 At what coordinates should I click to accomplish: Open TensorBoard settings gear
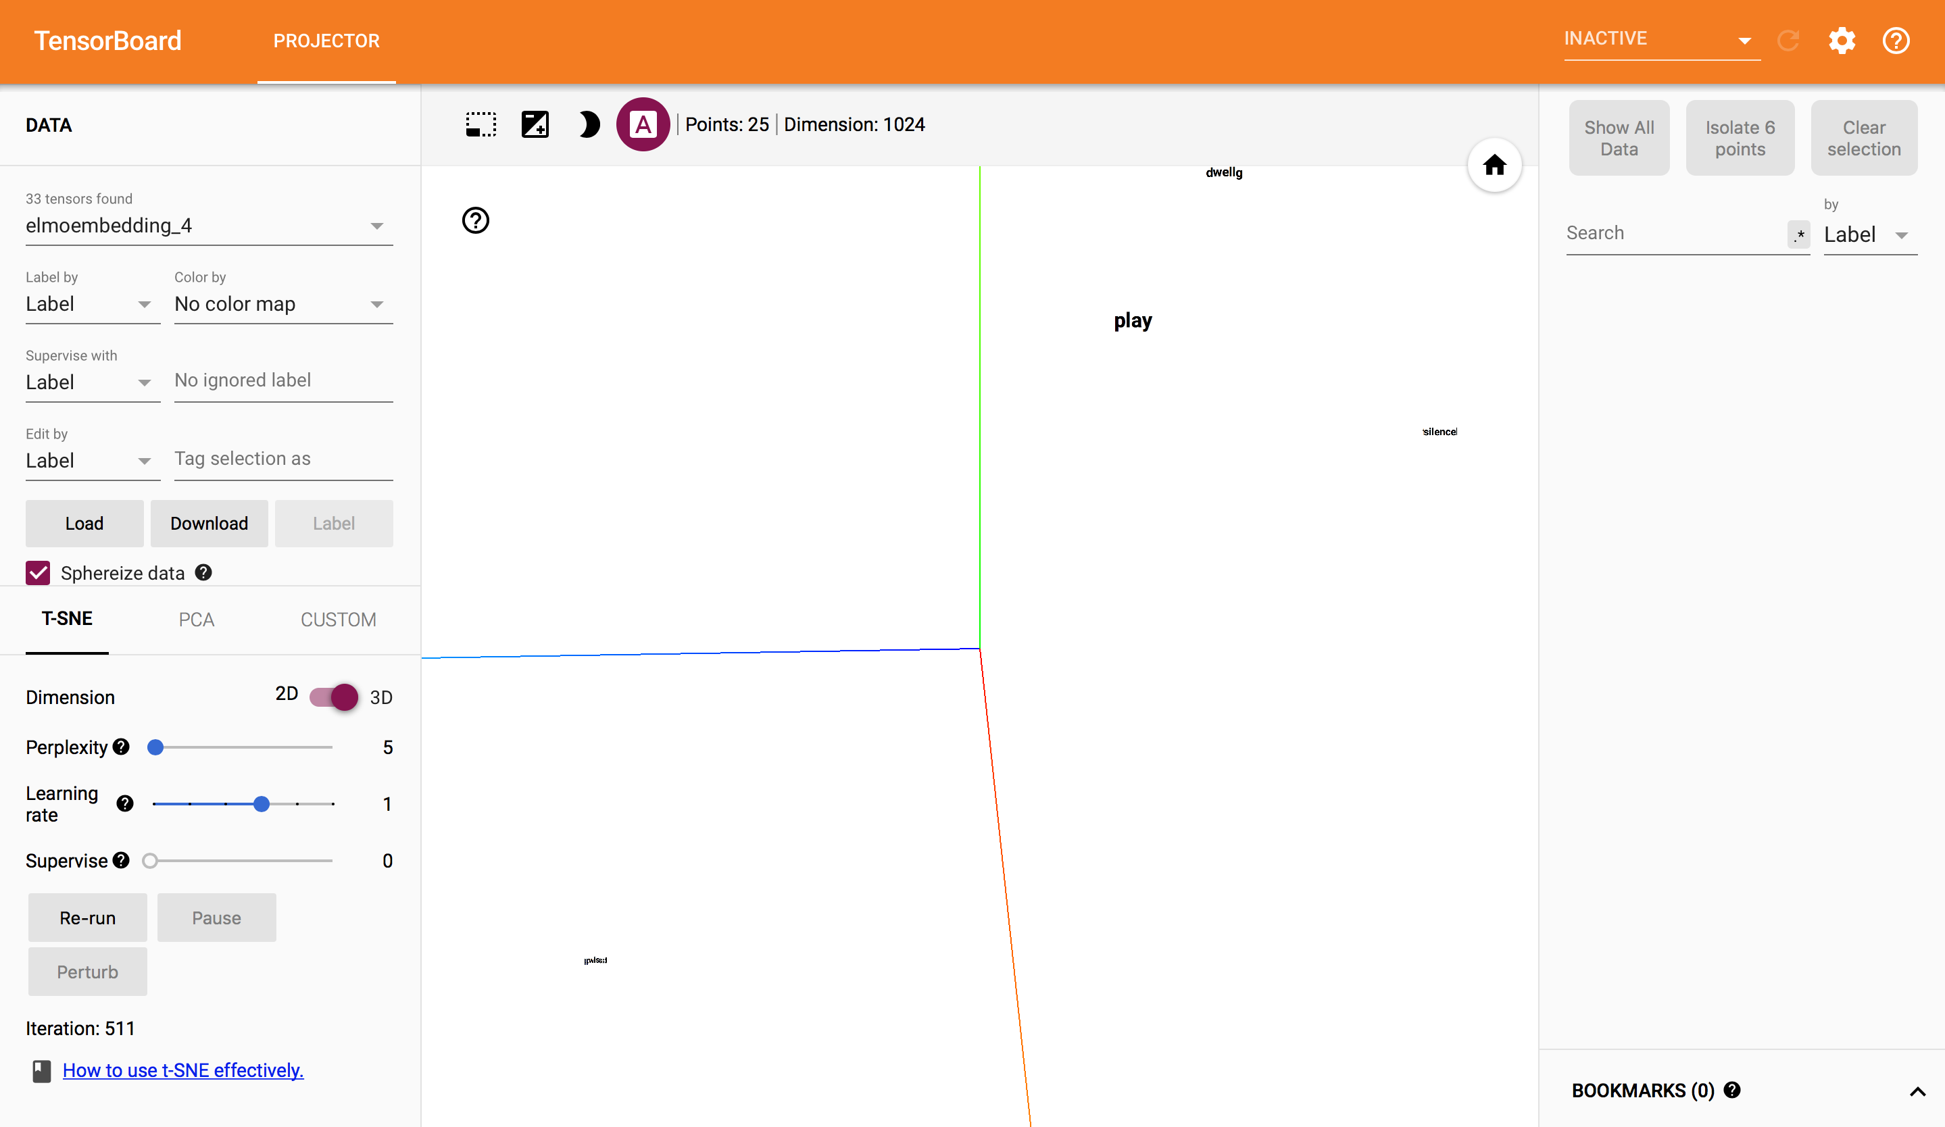(1842, 40)
